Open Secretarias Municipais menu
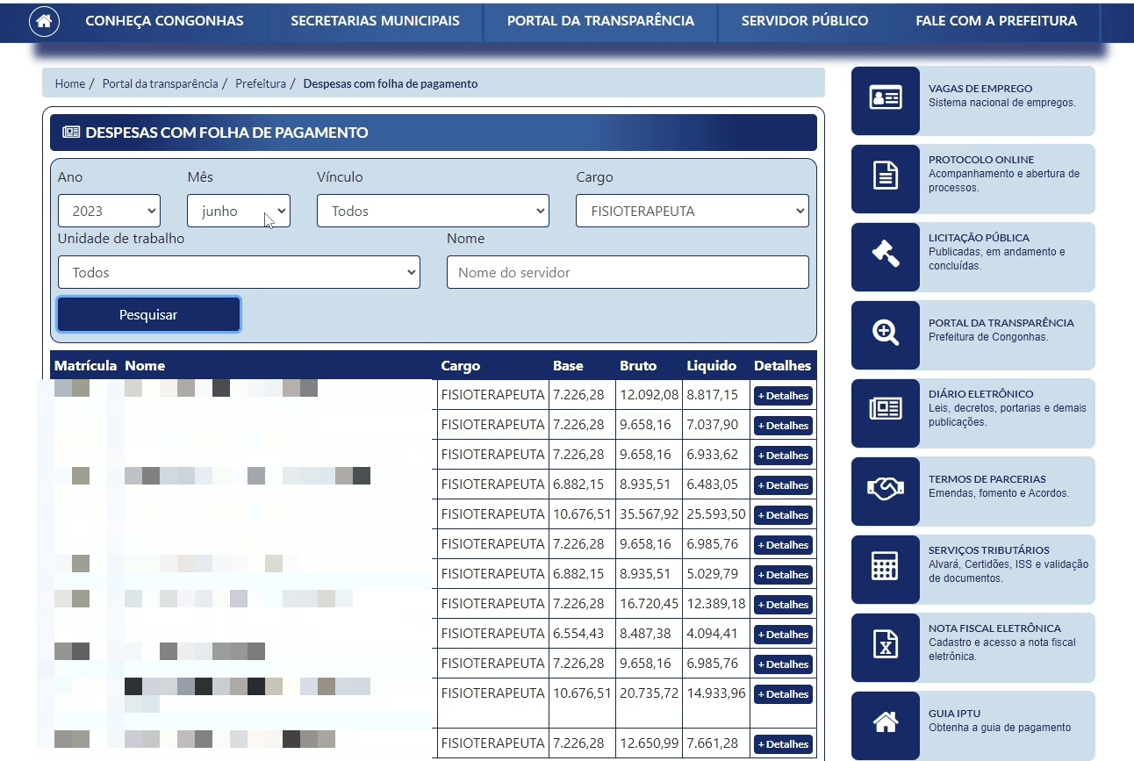The width and height of the screenshot is (1134, 761). [x=375, y=21]
